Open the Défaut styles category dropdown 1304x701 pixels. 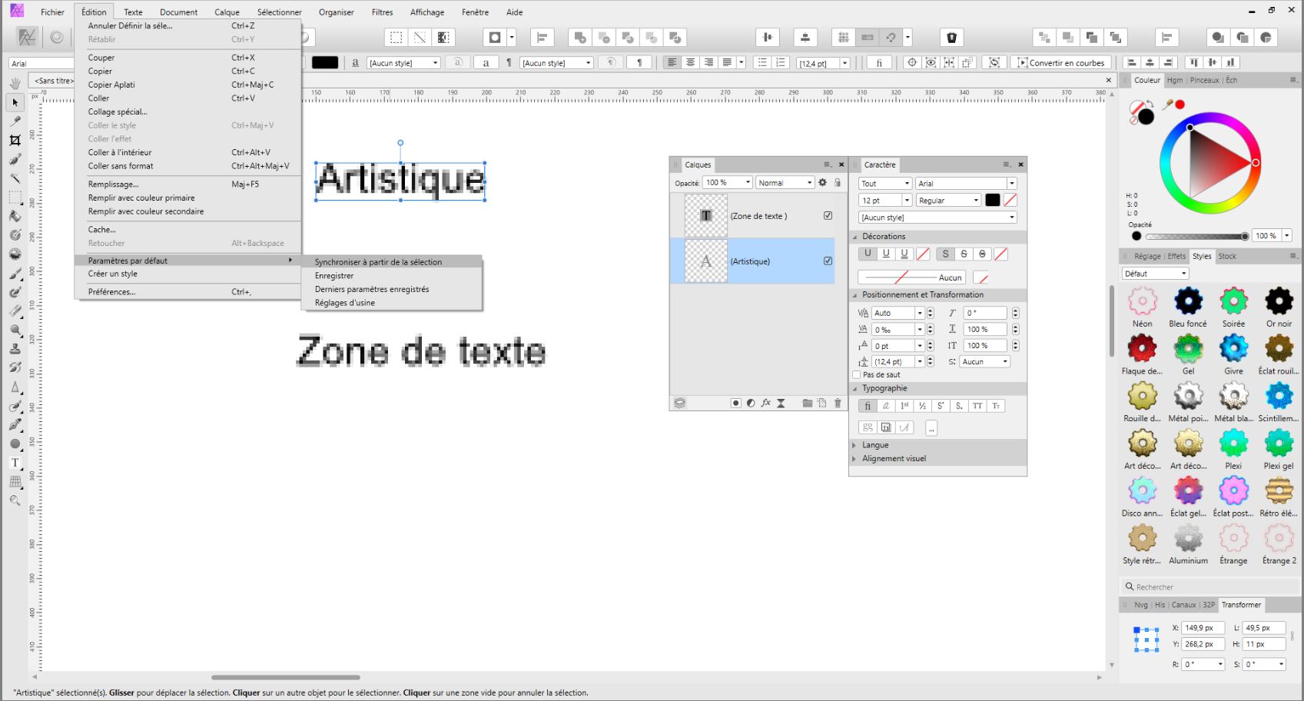tap(1155, 273)
